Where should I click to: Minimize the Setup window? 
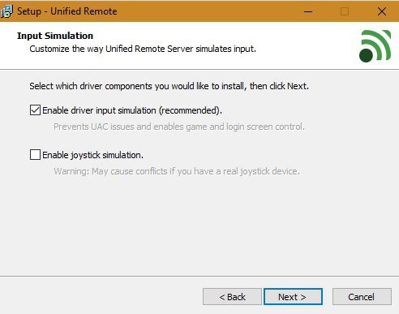tap(308, 11)
